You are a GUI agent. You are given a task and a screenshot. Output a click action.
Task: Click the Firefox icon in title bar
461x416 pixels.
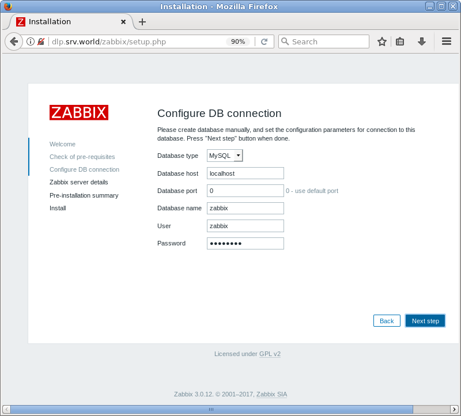(x=7, y=6)
